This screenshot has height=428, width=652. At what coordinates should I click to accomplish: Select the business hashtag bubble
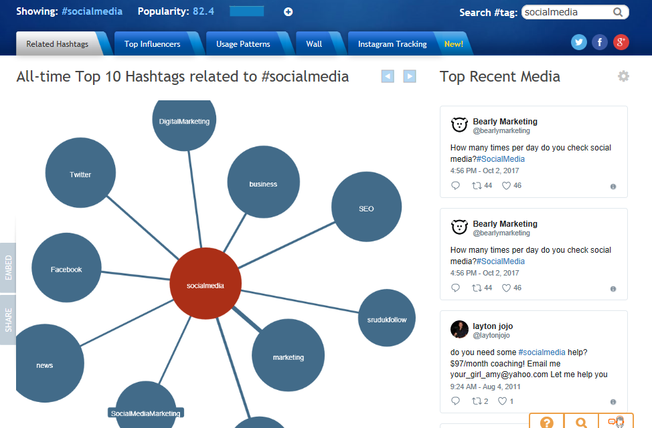click(263, 182)
